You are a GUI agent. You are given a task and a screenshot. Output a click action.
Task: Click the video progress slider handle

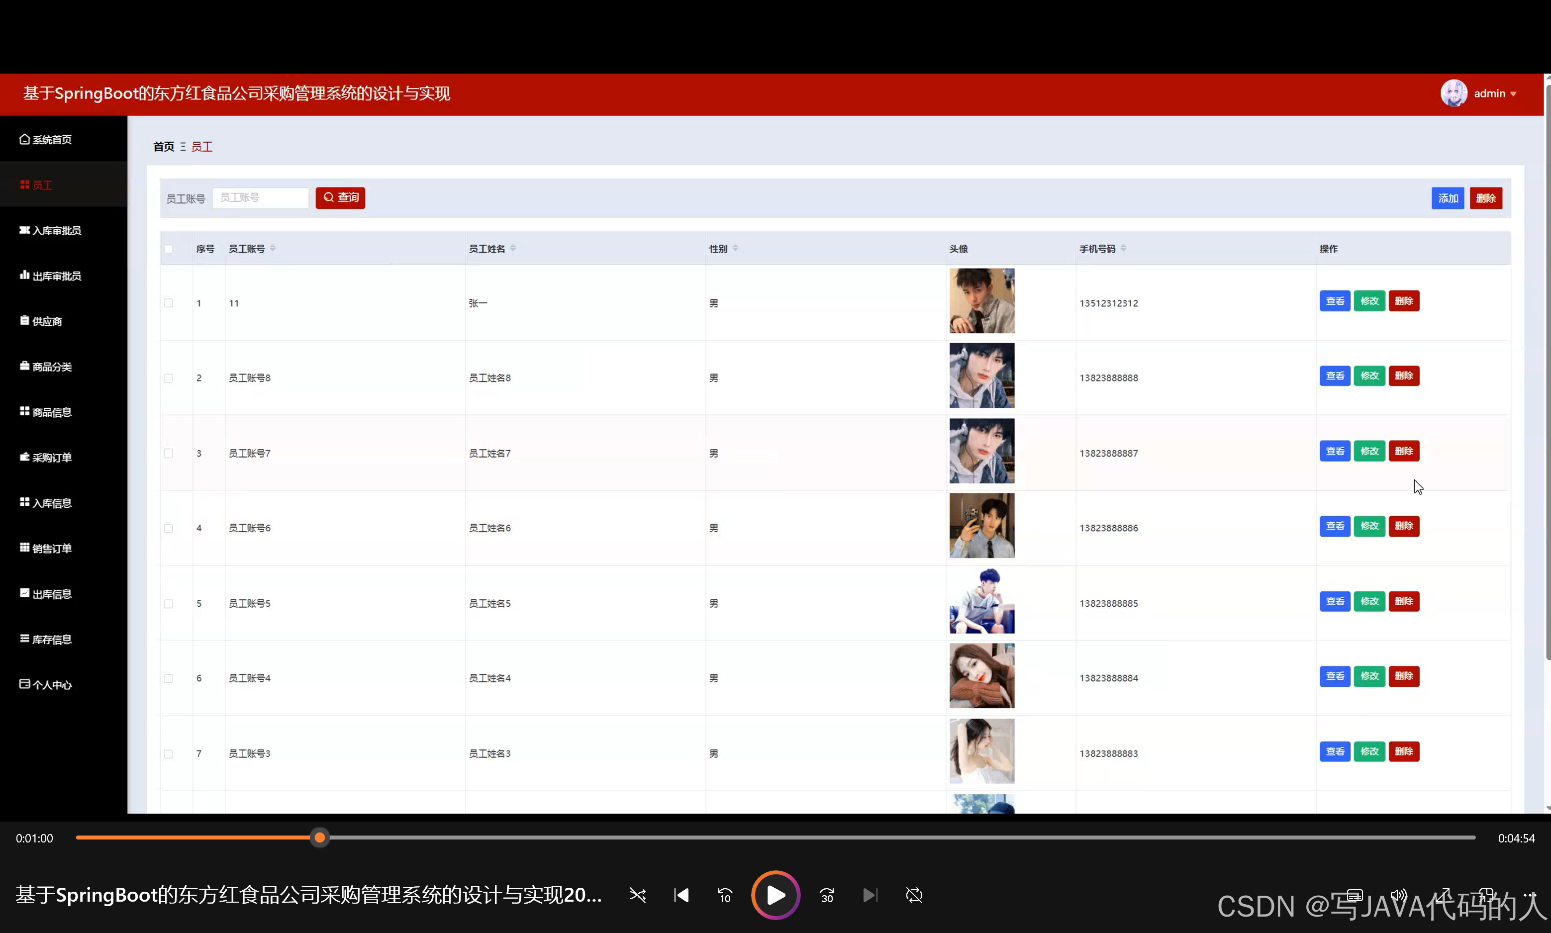[x=320, y=838]
